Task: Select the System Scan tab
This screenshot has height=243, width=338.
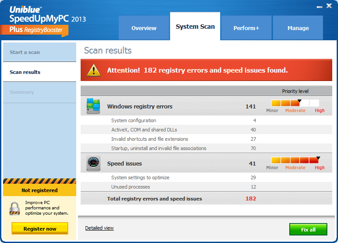Action: (x=195, y=27)
